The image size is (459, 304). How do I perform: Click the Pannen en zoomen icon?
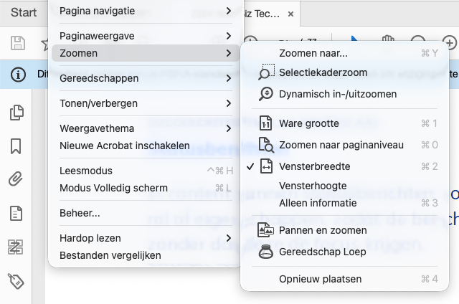pyautogui.click(x=265, y=230)
